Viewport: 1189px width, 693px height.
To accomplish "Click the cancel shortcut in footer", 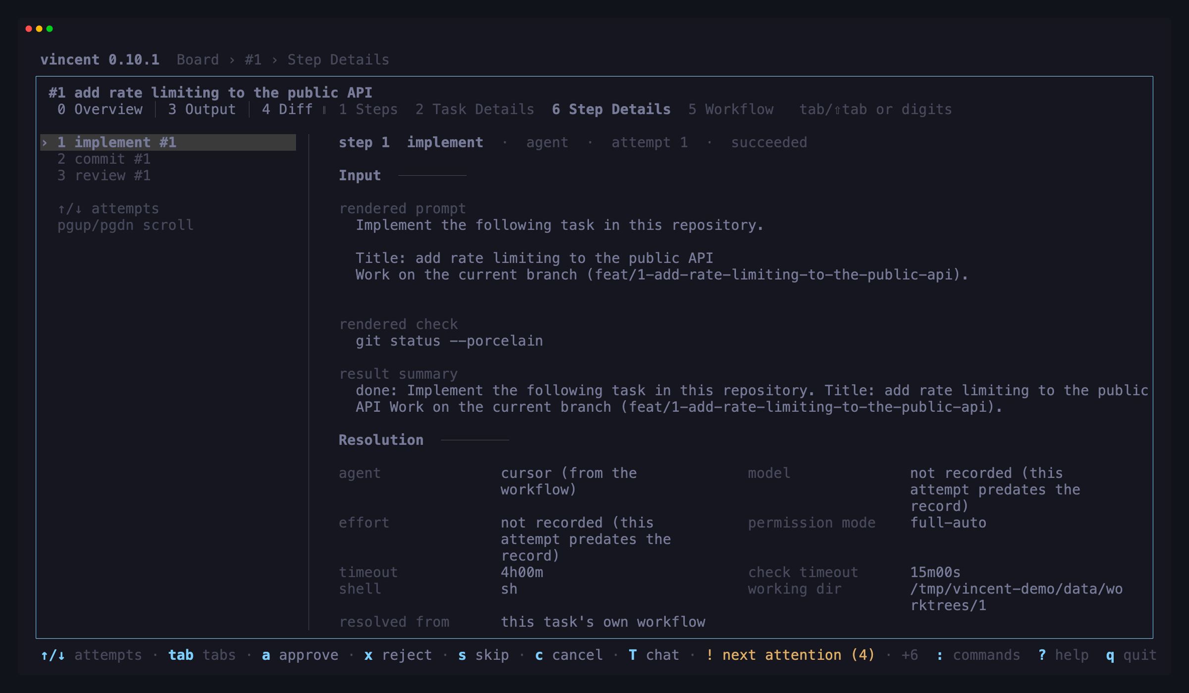I will pyautogui.click(x=569, y=655).
